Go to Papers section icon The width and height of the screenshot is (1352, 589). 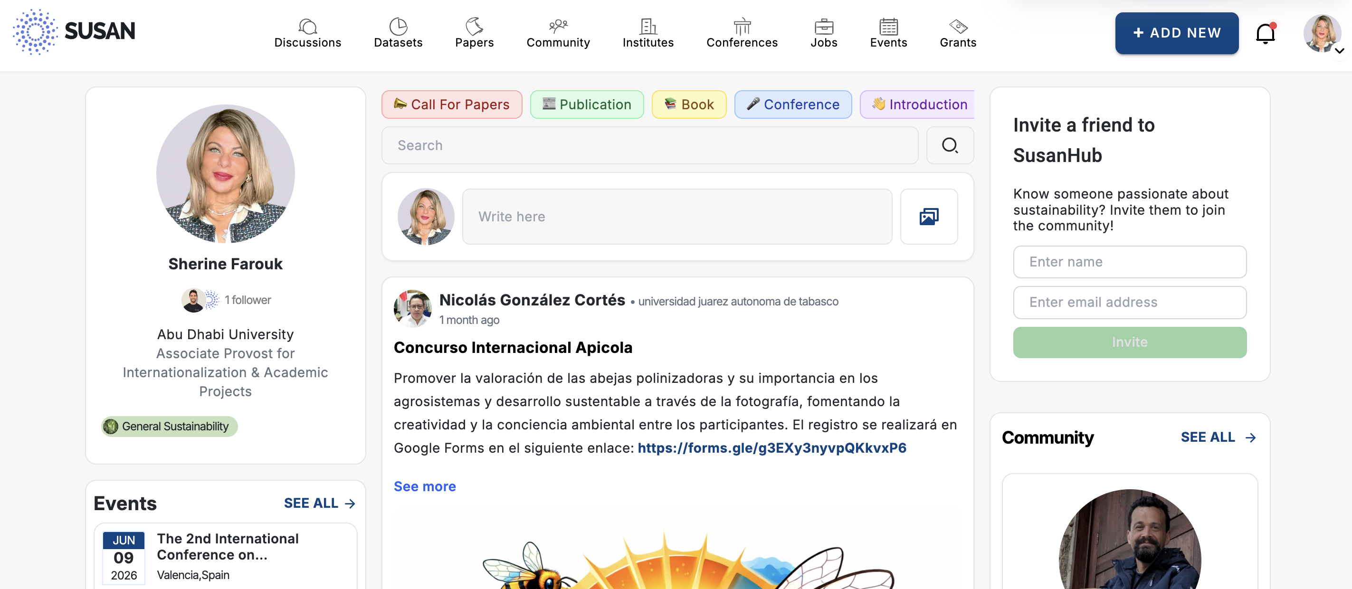point(474,27)
